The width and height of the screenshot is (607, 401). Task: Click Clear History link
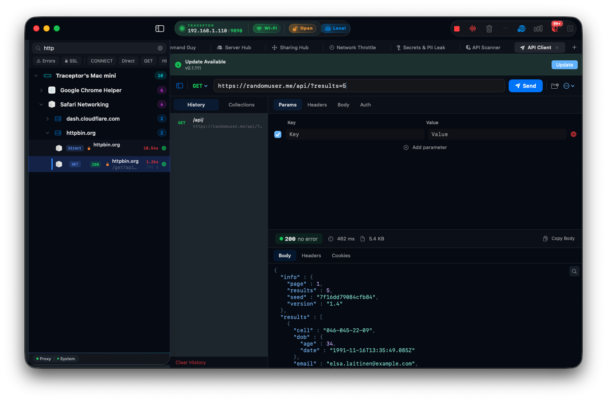191,362
